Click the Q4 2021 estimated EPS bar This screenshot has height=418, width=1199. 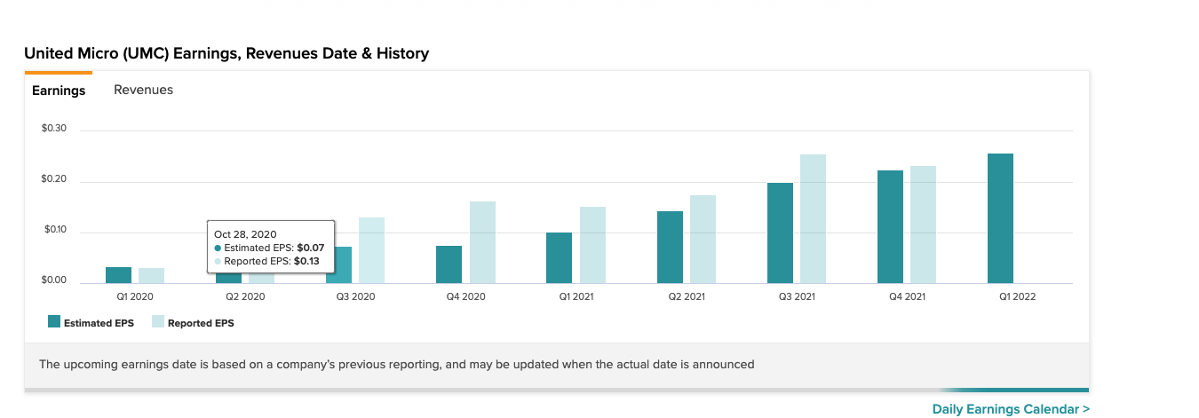coord(890,227)
